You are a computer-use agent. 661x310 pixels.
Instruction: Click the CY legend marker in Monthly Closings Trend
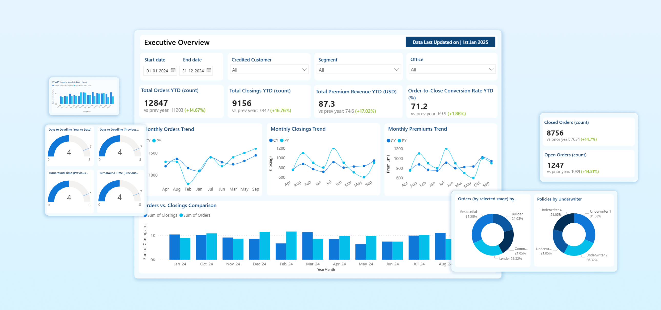271,140
